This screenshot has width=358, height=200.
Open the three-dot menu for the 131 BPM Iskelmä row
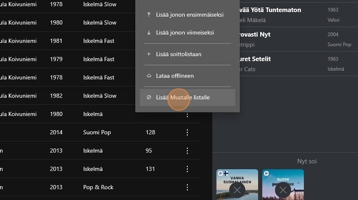click(187, 169)
